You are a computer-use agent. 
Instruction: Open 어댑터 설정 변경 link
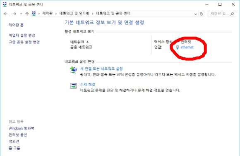tap(22, 35)
